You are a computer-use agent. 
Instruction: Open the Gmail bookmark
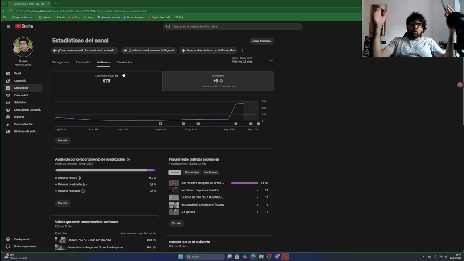coord(60,17)
